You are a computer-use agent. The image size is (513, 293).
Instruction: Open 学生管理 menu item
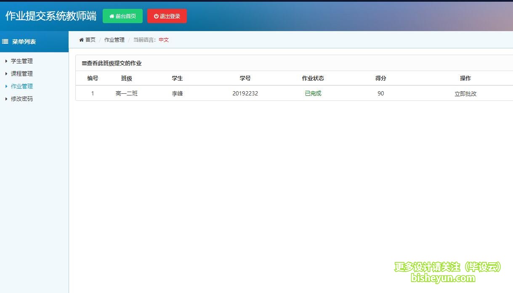pyautogui.click(x=22, y=61)
